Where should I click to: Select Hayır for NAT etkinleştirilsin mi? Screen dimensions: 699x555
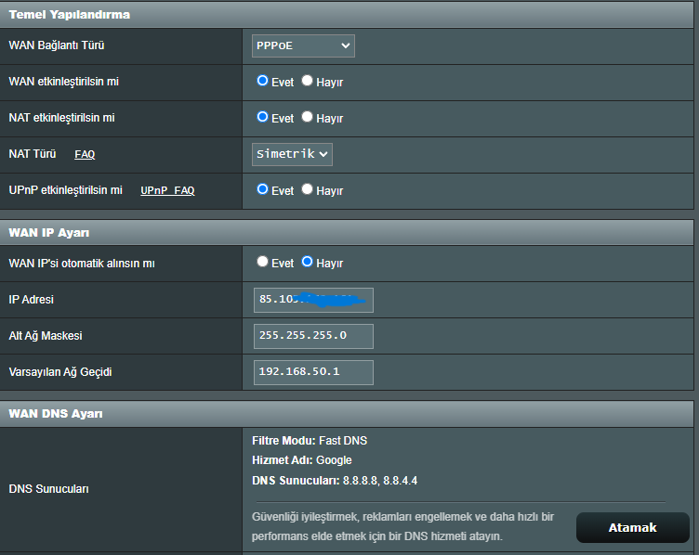pos(307,117)
